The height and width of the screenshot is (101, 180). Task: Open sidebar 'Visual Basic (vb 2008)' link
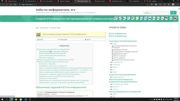pos(120,84)
